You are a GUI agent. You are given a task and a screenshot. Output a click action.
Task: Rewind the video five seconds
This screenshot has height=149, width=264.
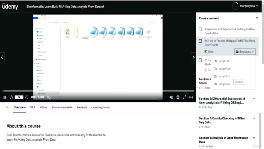pyautogui.click(x=11, y=97)
